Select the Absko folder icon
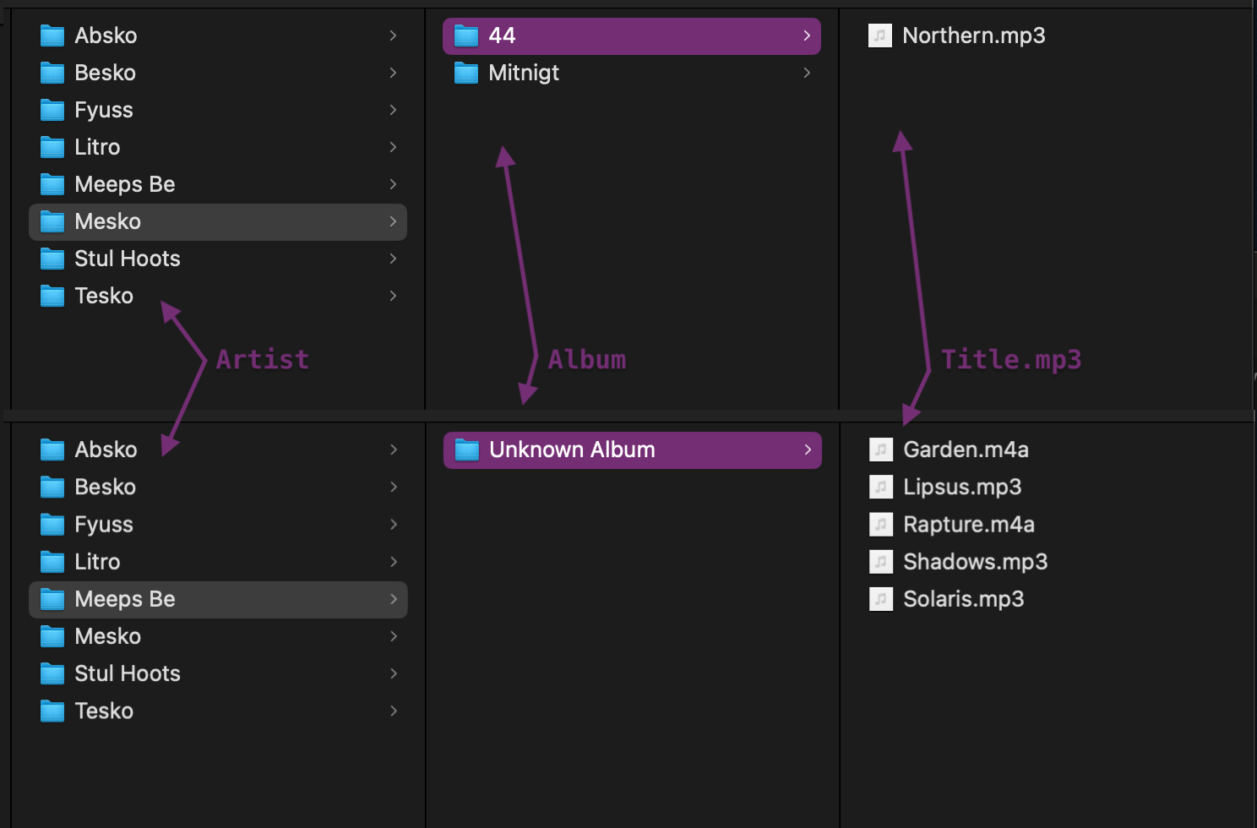1257x828 pixels. click(x=52, y=35)
